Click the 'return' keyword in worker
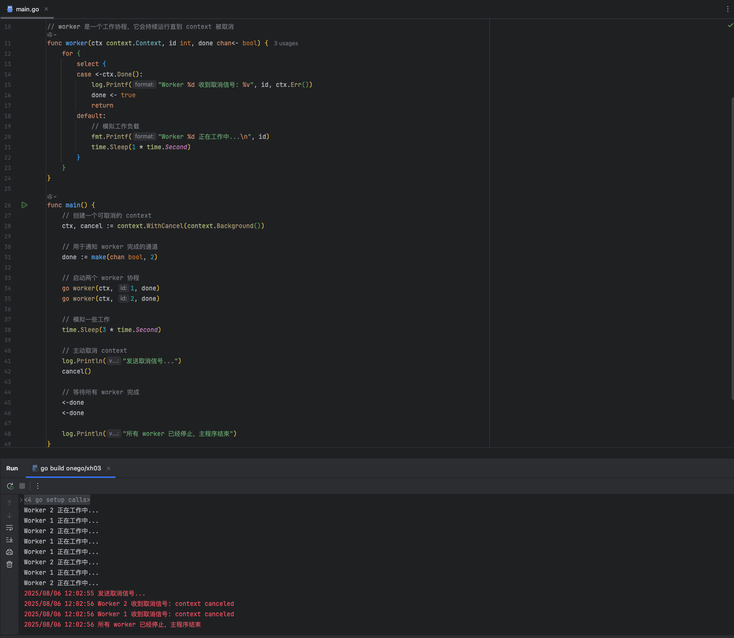Image resolution: width=734 pixels, height=638 pixels. click(102, 106)
